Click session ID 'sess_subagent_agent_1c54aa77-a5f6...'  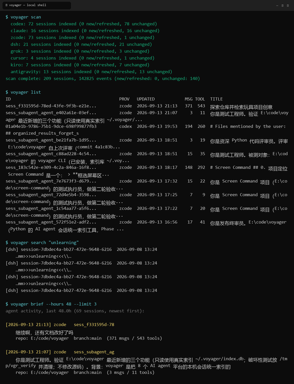[51, 208]
